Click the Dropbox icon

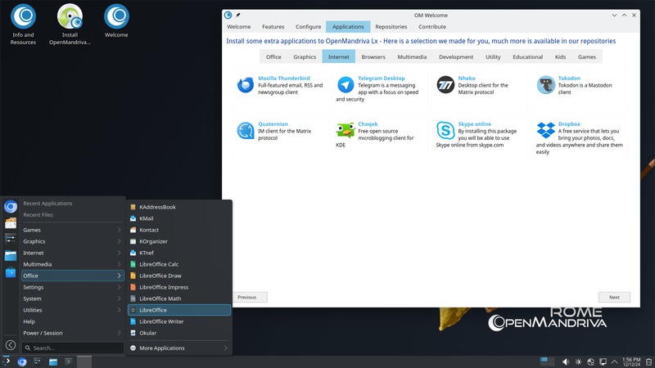click(x=546, y=130)
